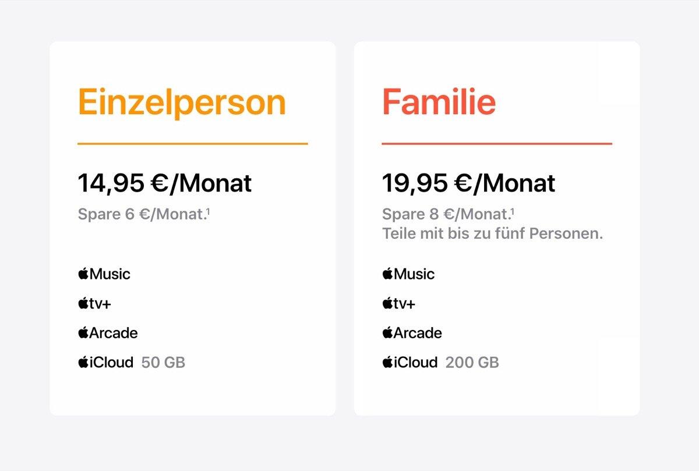This screenshot has width=699, height=471.
Task: Select Apple Music logo in Familie plan
Action: point(408,274)
